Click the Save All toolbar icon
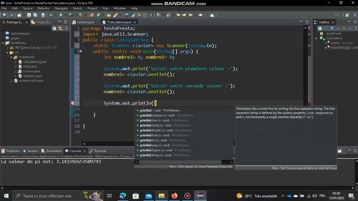This screenshot has width=358, height=201. pyautogui.click(x=35, y=15)
